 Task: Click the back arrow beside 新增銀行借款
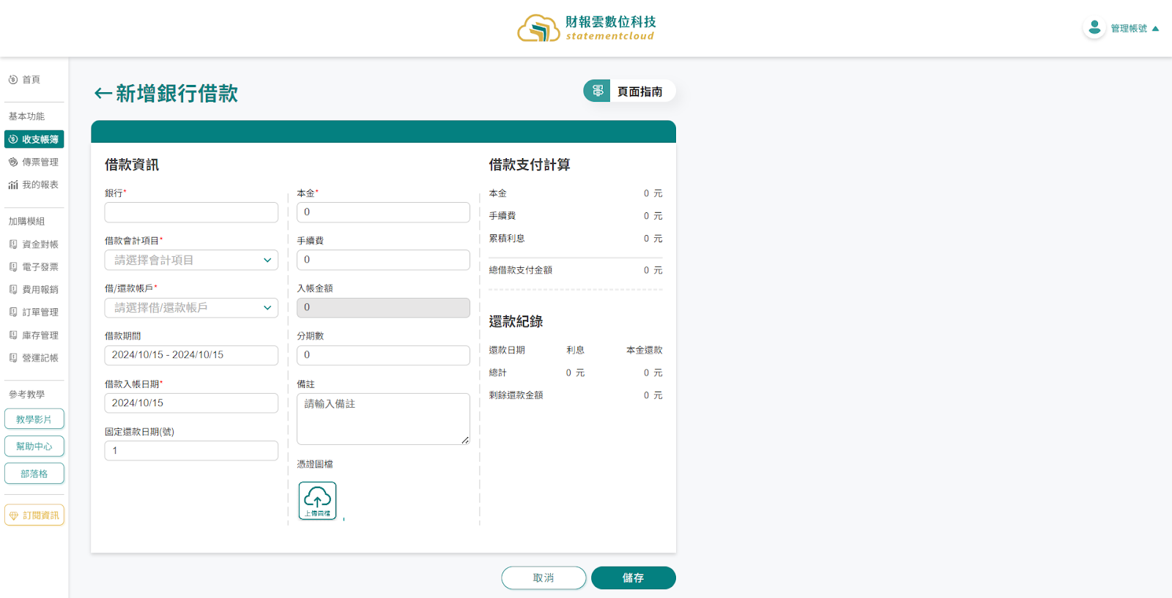[103, 94]
